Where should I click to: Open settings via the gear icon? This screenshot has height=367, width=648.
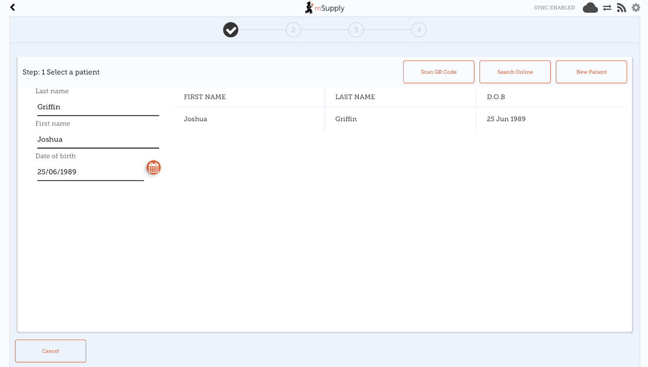[636, 8]
